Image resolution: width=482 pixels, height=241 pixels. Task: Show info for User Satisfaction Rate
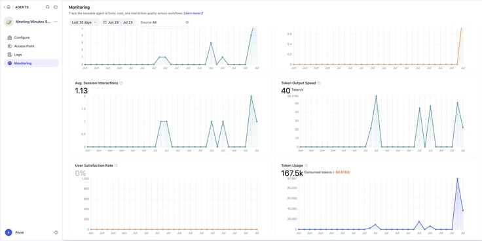click(116, 166)
